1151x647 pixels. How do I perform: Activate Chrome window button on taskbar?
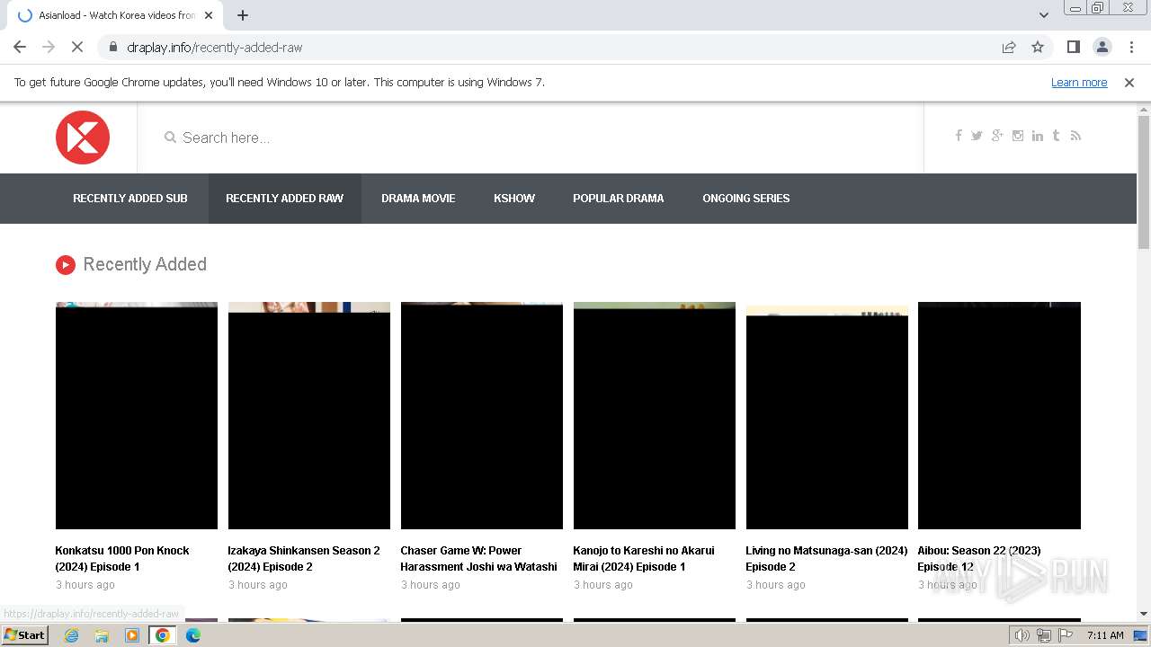pos(163,635)
